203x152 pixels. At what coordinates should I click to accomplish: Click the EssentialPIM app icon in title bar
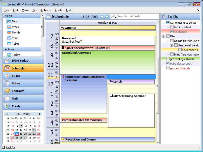[x=4, y=4]
